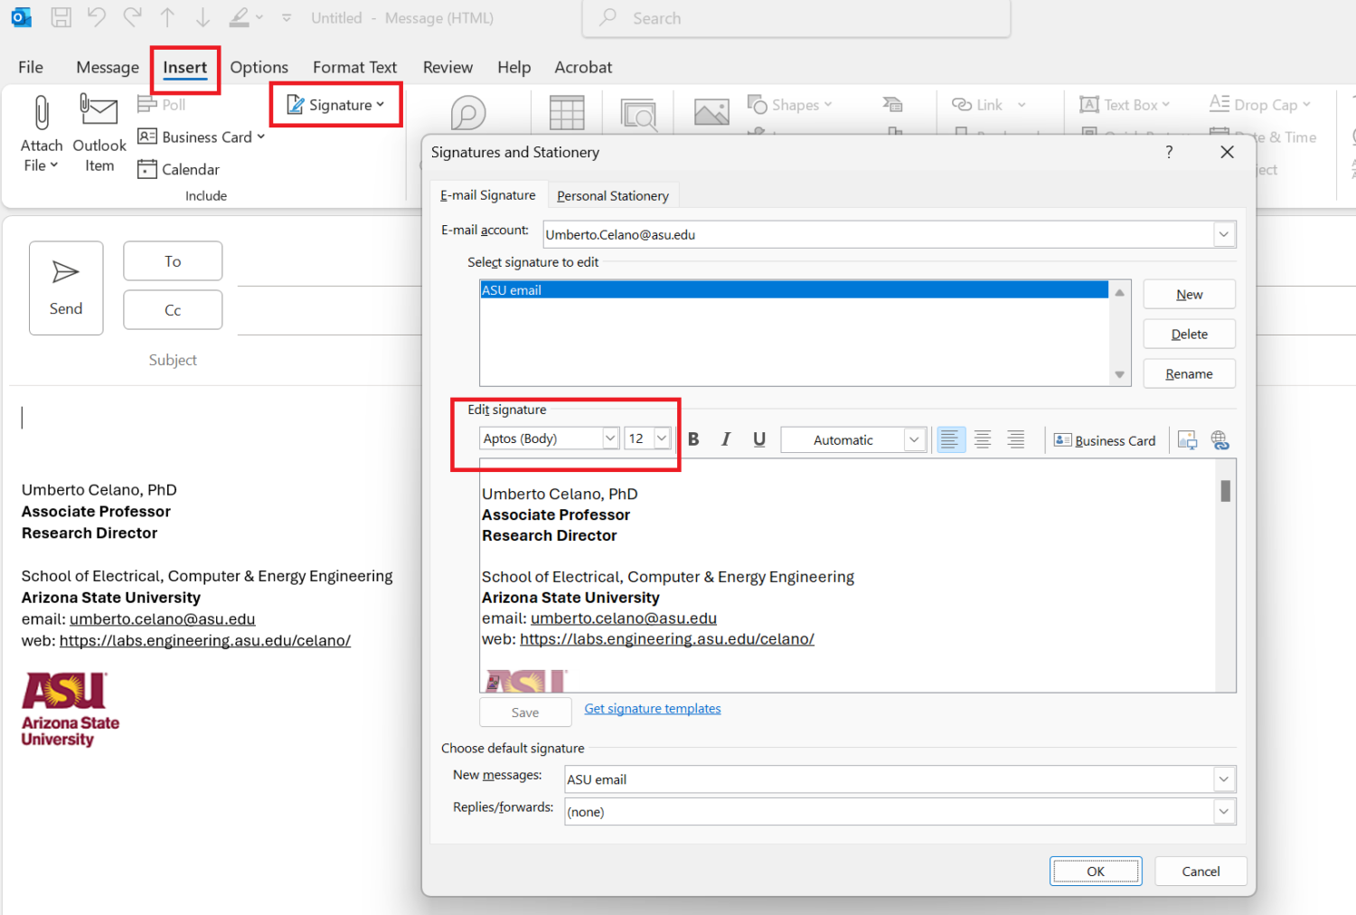The height and width of the screenshot is (915, 1356).
Task: Open the Format Text ribbon tab
Action: click(x=354, y=67)
